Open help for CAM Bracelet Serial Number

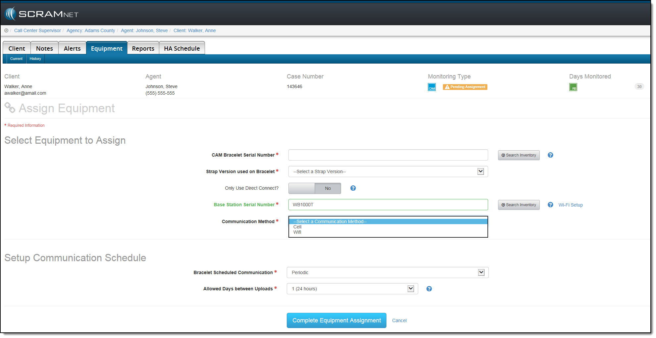tap(550, 155)
